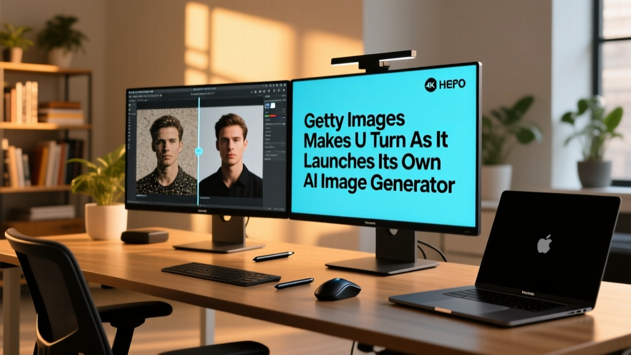Click the pixelated original portrait on left
631x355 pixels.
(166, 153)
